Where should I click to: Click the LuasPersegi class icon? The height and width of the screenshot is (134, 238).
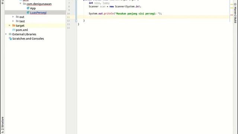click(x=28, y=12)
